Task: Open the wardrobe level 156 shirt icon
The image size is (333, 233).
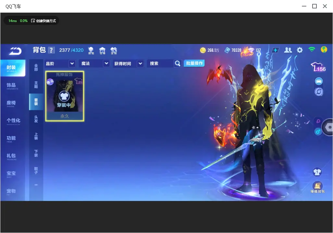Action: pos(318,67)
